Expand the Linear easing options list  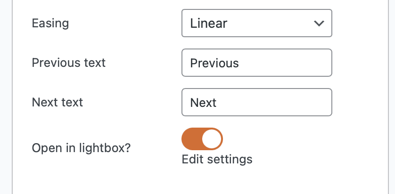point(256,23)
